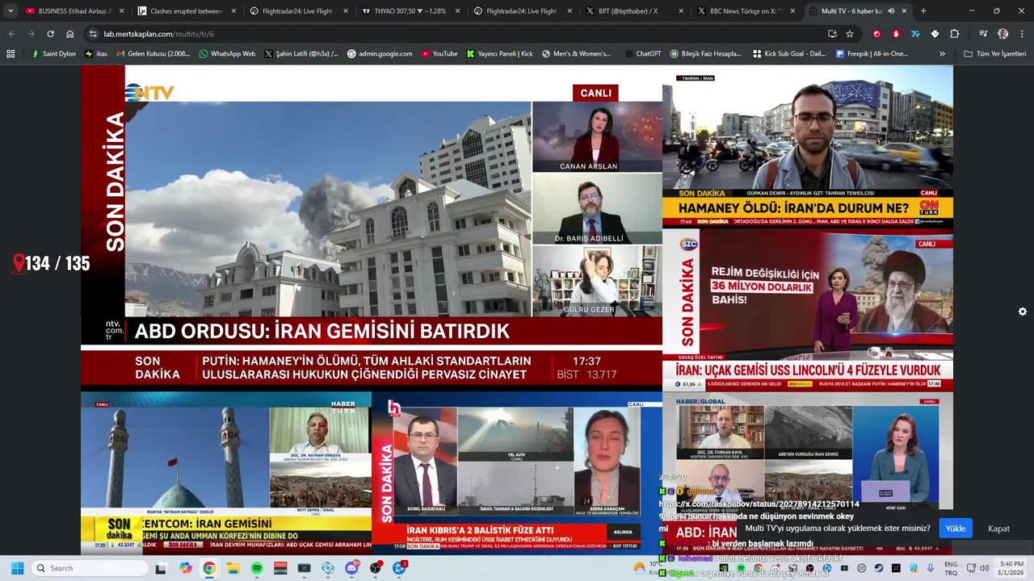Focus the address bar URL field

(452, 34)
